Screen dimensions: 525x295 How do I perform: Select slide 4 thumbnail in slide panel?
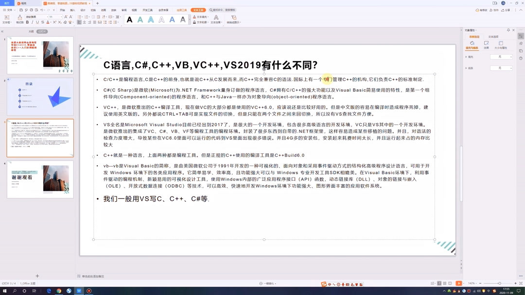tap(39, 180)
